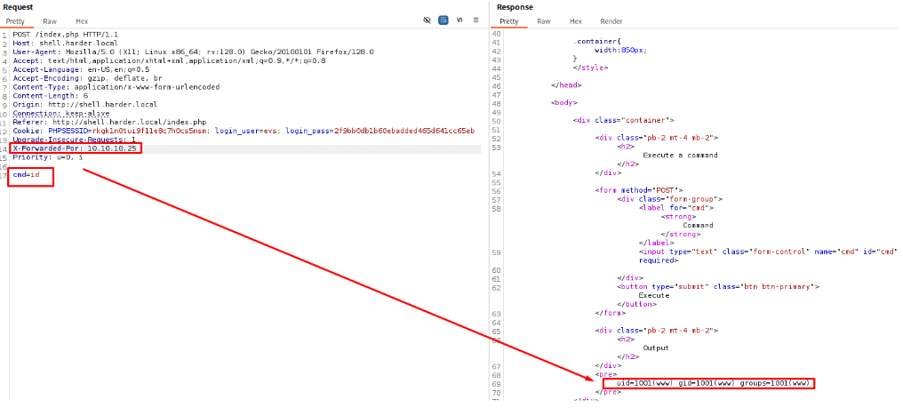The image size is (903, 416).
Task: Click the '</form>' closing tag in Response
Action: 610,313
